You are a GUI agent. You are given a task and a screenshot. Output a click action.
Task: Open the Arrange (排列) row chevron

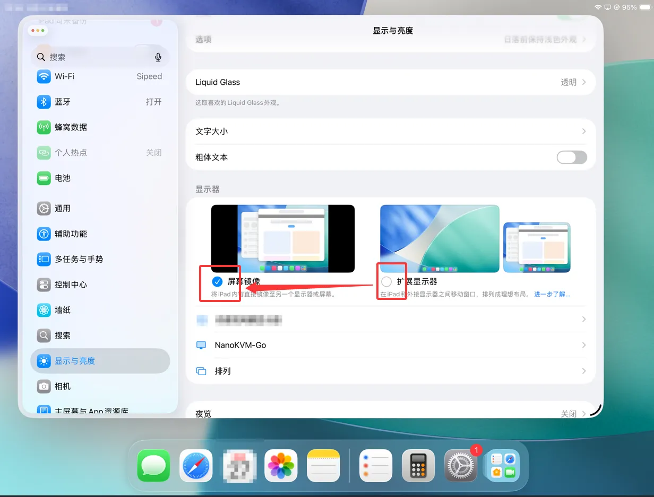(x=584, y=371)
